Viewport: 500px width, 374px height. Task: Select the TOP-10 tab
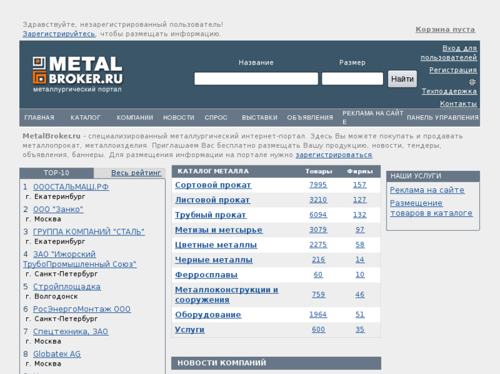click(56, 173)
